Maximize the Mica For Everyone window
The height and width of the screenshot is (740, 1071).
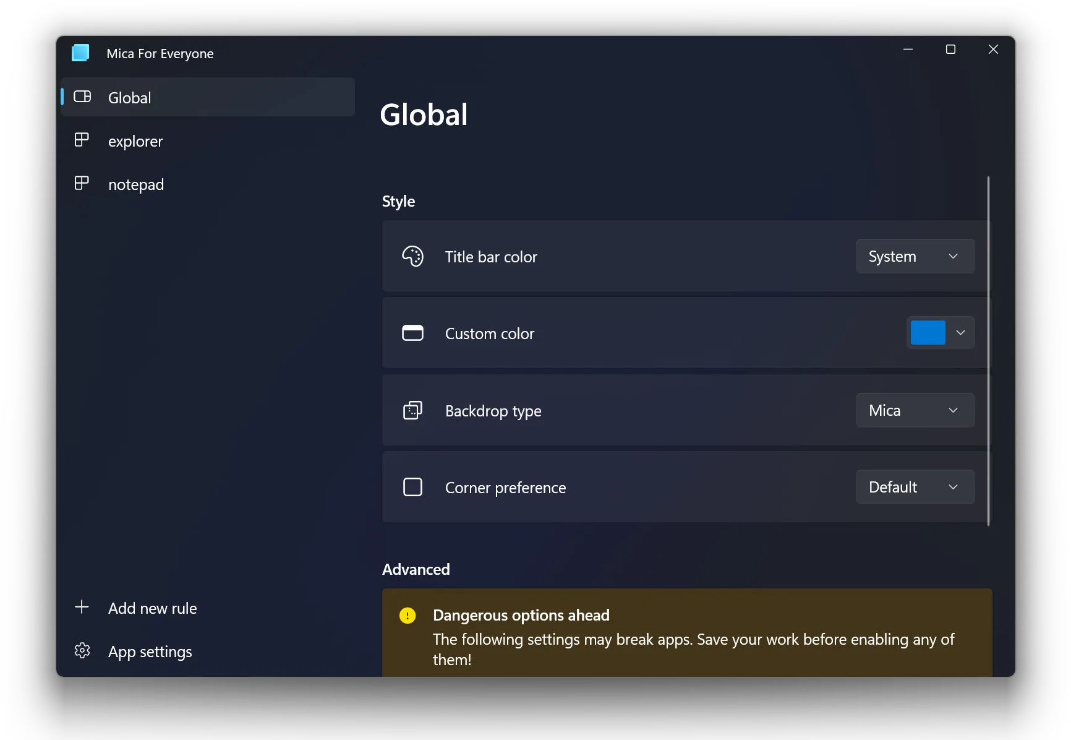pos(950,49)
